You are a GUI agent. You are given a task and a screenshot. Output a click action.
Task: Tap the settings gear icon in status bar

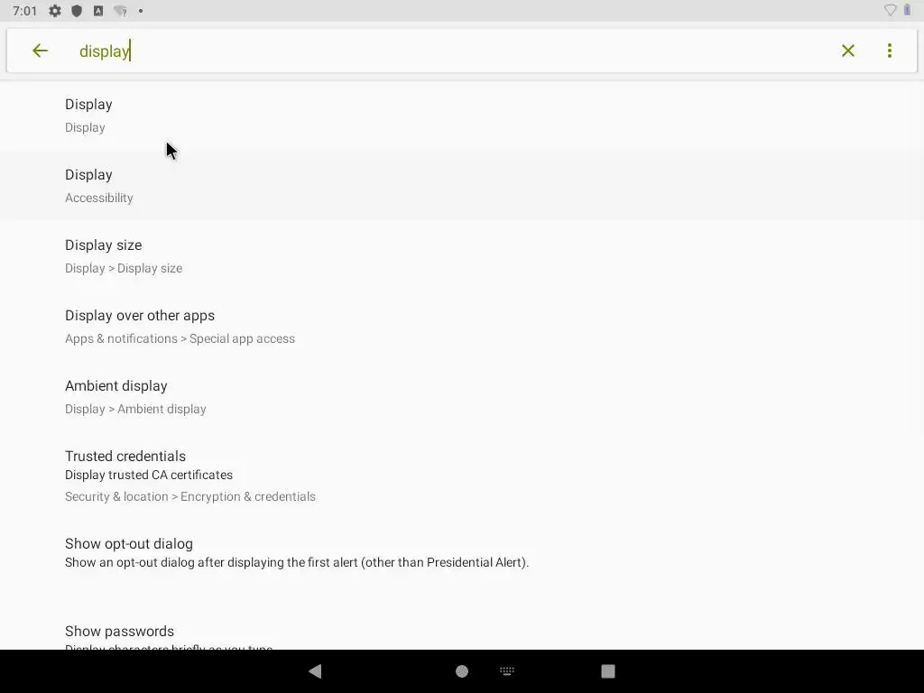(55, 11)
